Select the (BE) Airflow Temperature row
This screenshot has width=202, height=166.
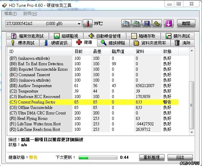94,86
